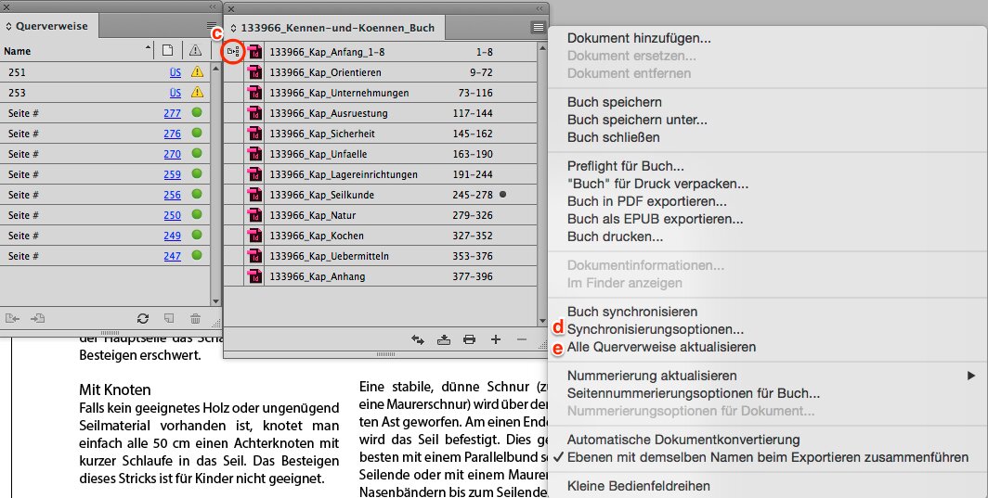Select the 133966_Kap_Seilkunde document row name
988x498 pixels.
tap(321, 195)
